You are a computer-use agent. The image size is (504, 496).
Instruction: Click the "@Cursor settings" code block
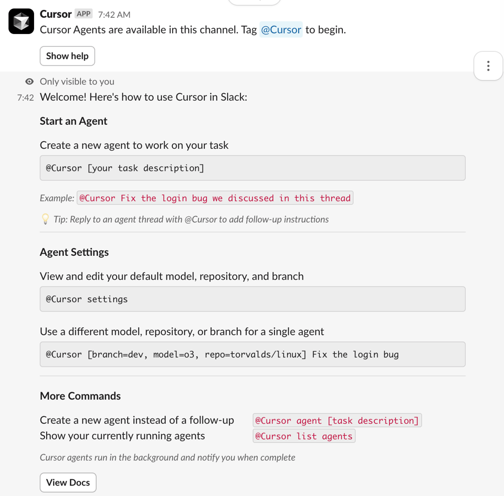[253, 299]
